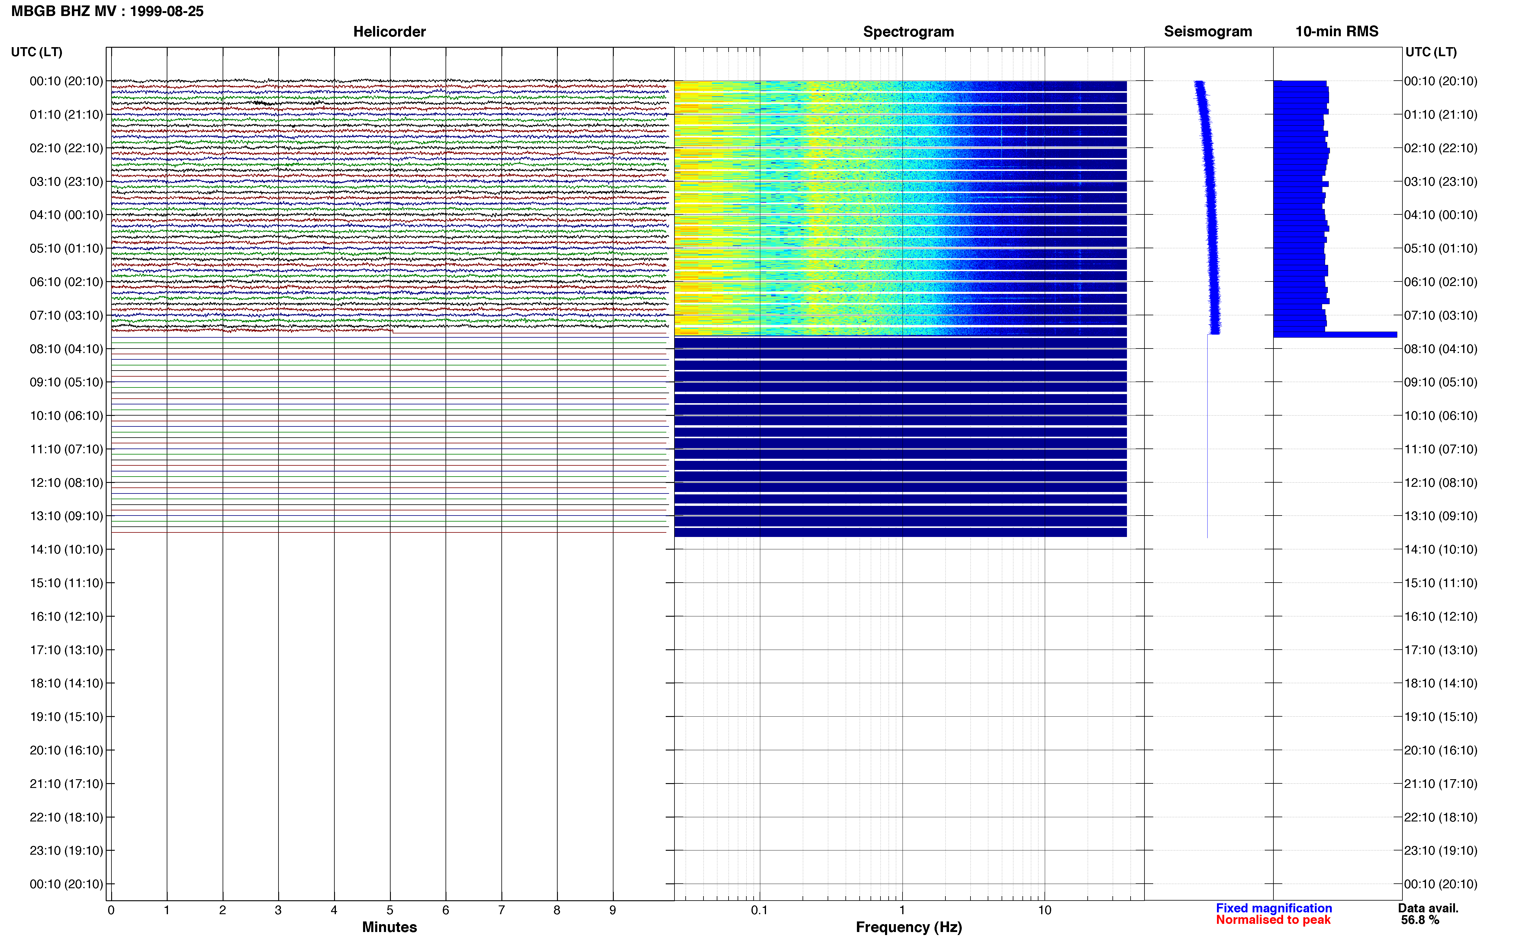This screenshot has width=1516, height=948.
Task: Click the 9 tick on the Minutes axis
Action: click(613, 910)
